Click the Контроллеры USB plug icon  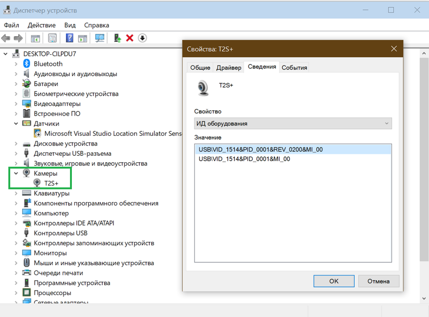pos(26,233)
